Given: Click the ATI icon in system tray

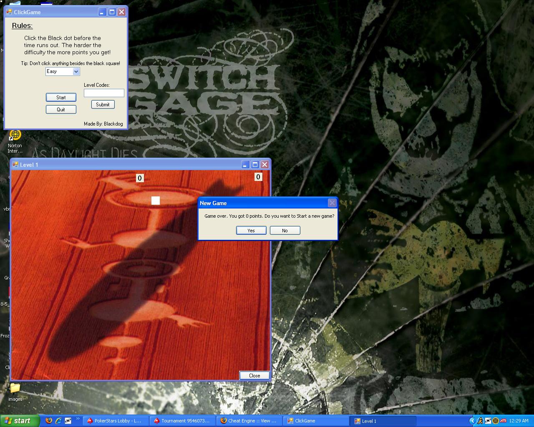Looking at the screenshot, I should (504, 421).
